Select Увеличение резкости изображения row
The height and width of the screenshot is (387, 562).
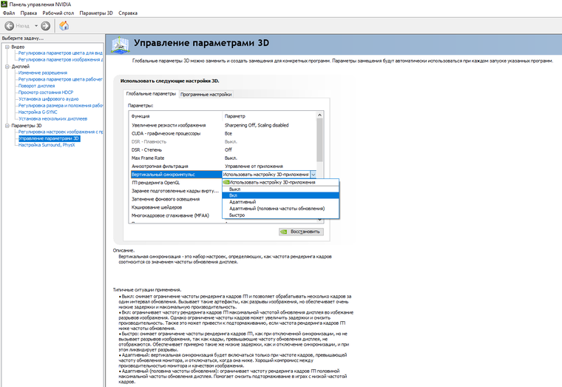(x=223, y=125)
